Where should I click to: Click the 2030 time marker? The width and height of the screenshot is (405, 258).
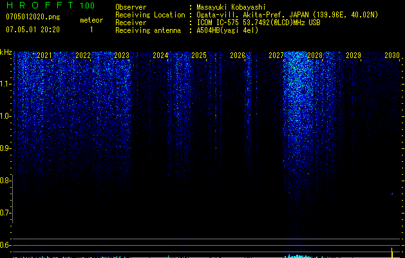click(392, 55)
